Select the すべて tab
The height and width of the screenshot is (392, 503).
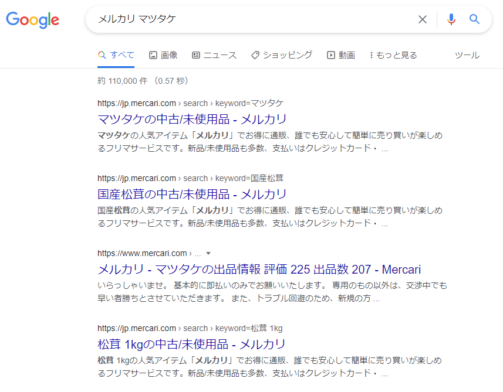(116, 55)
